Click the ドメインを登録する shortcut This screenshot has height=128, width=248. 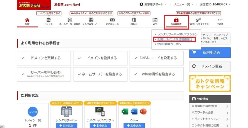point(100,58)
